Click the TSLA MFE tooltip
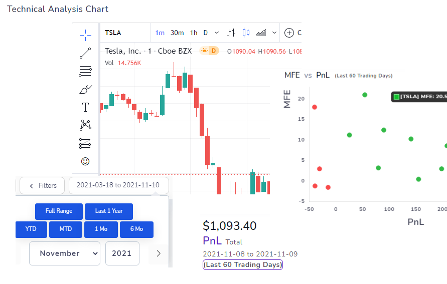 click(419, 97)
